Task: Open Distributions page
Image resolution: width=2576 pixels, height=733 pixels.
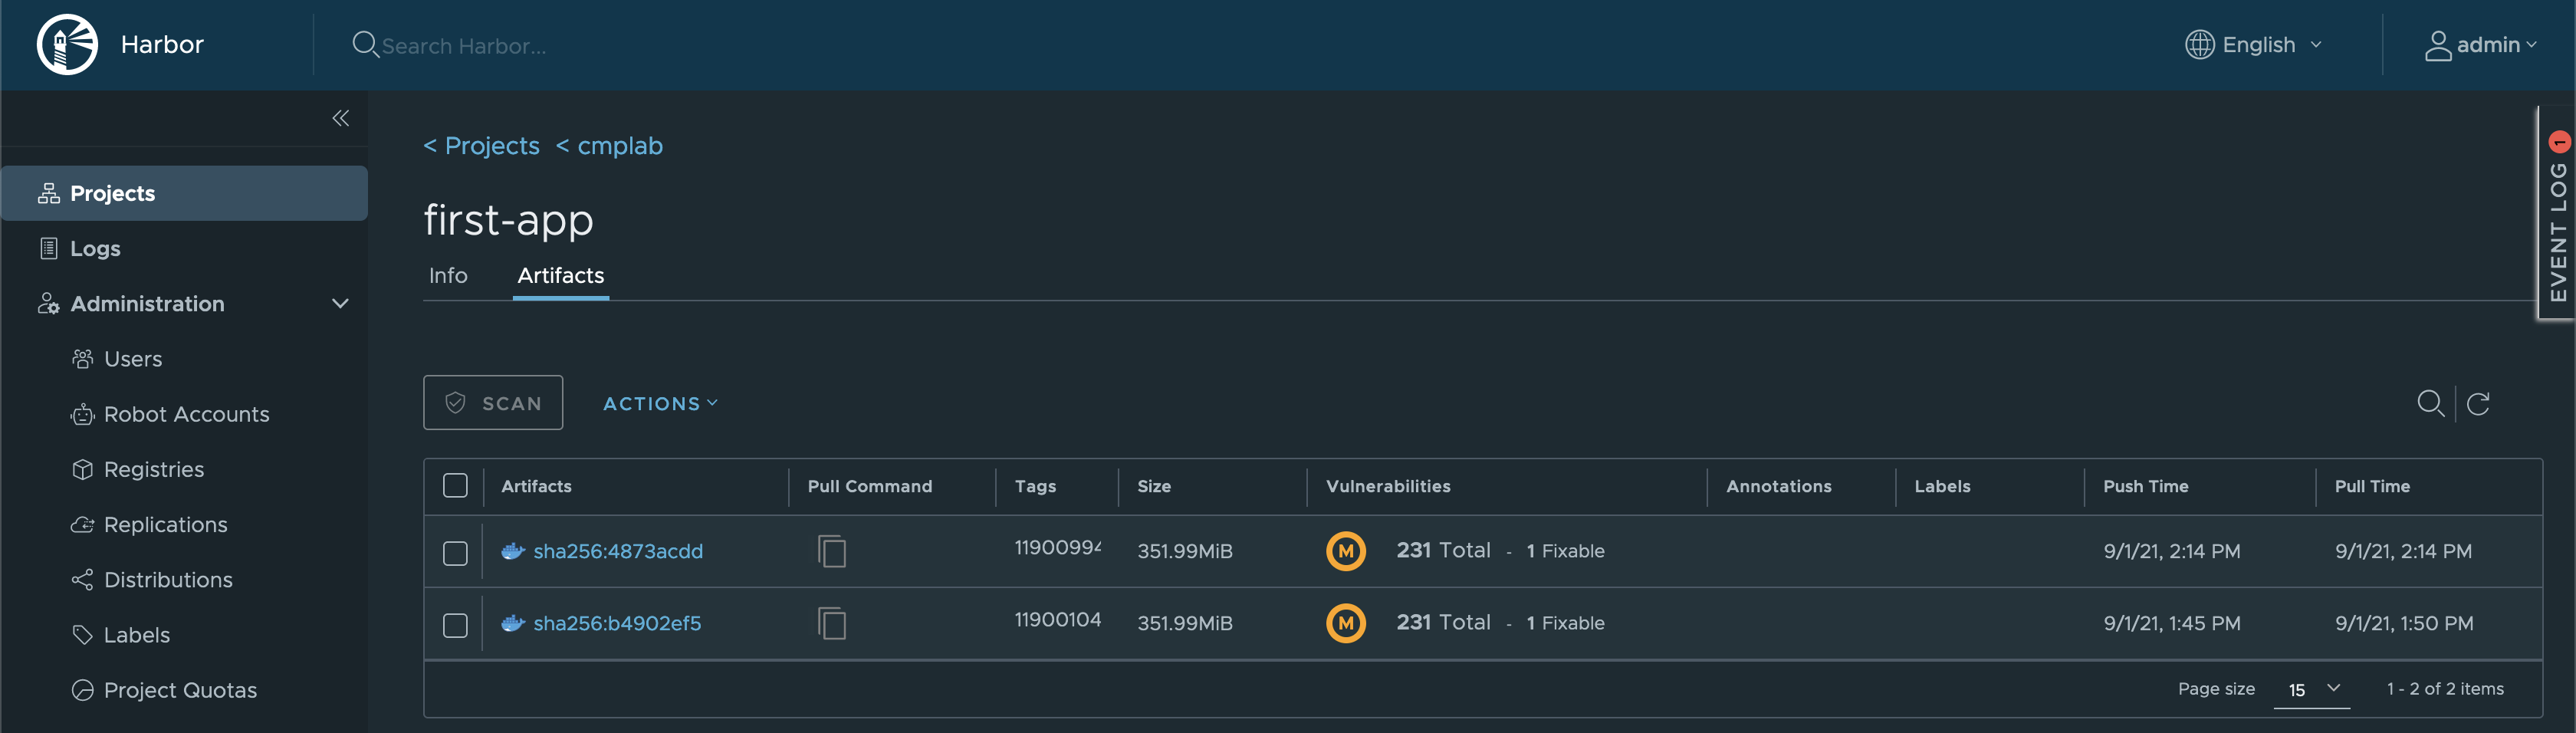Action: 168,579
